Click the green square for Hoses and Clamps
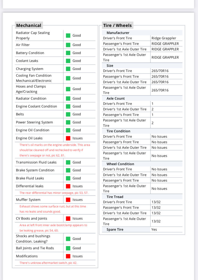198x280 pixels. click(68, 89)
